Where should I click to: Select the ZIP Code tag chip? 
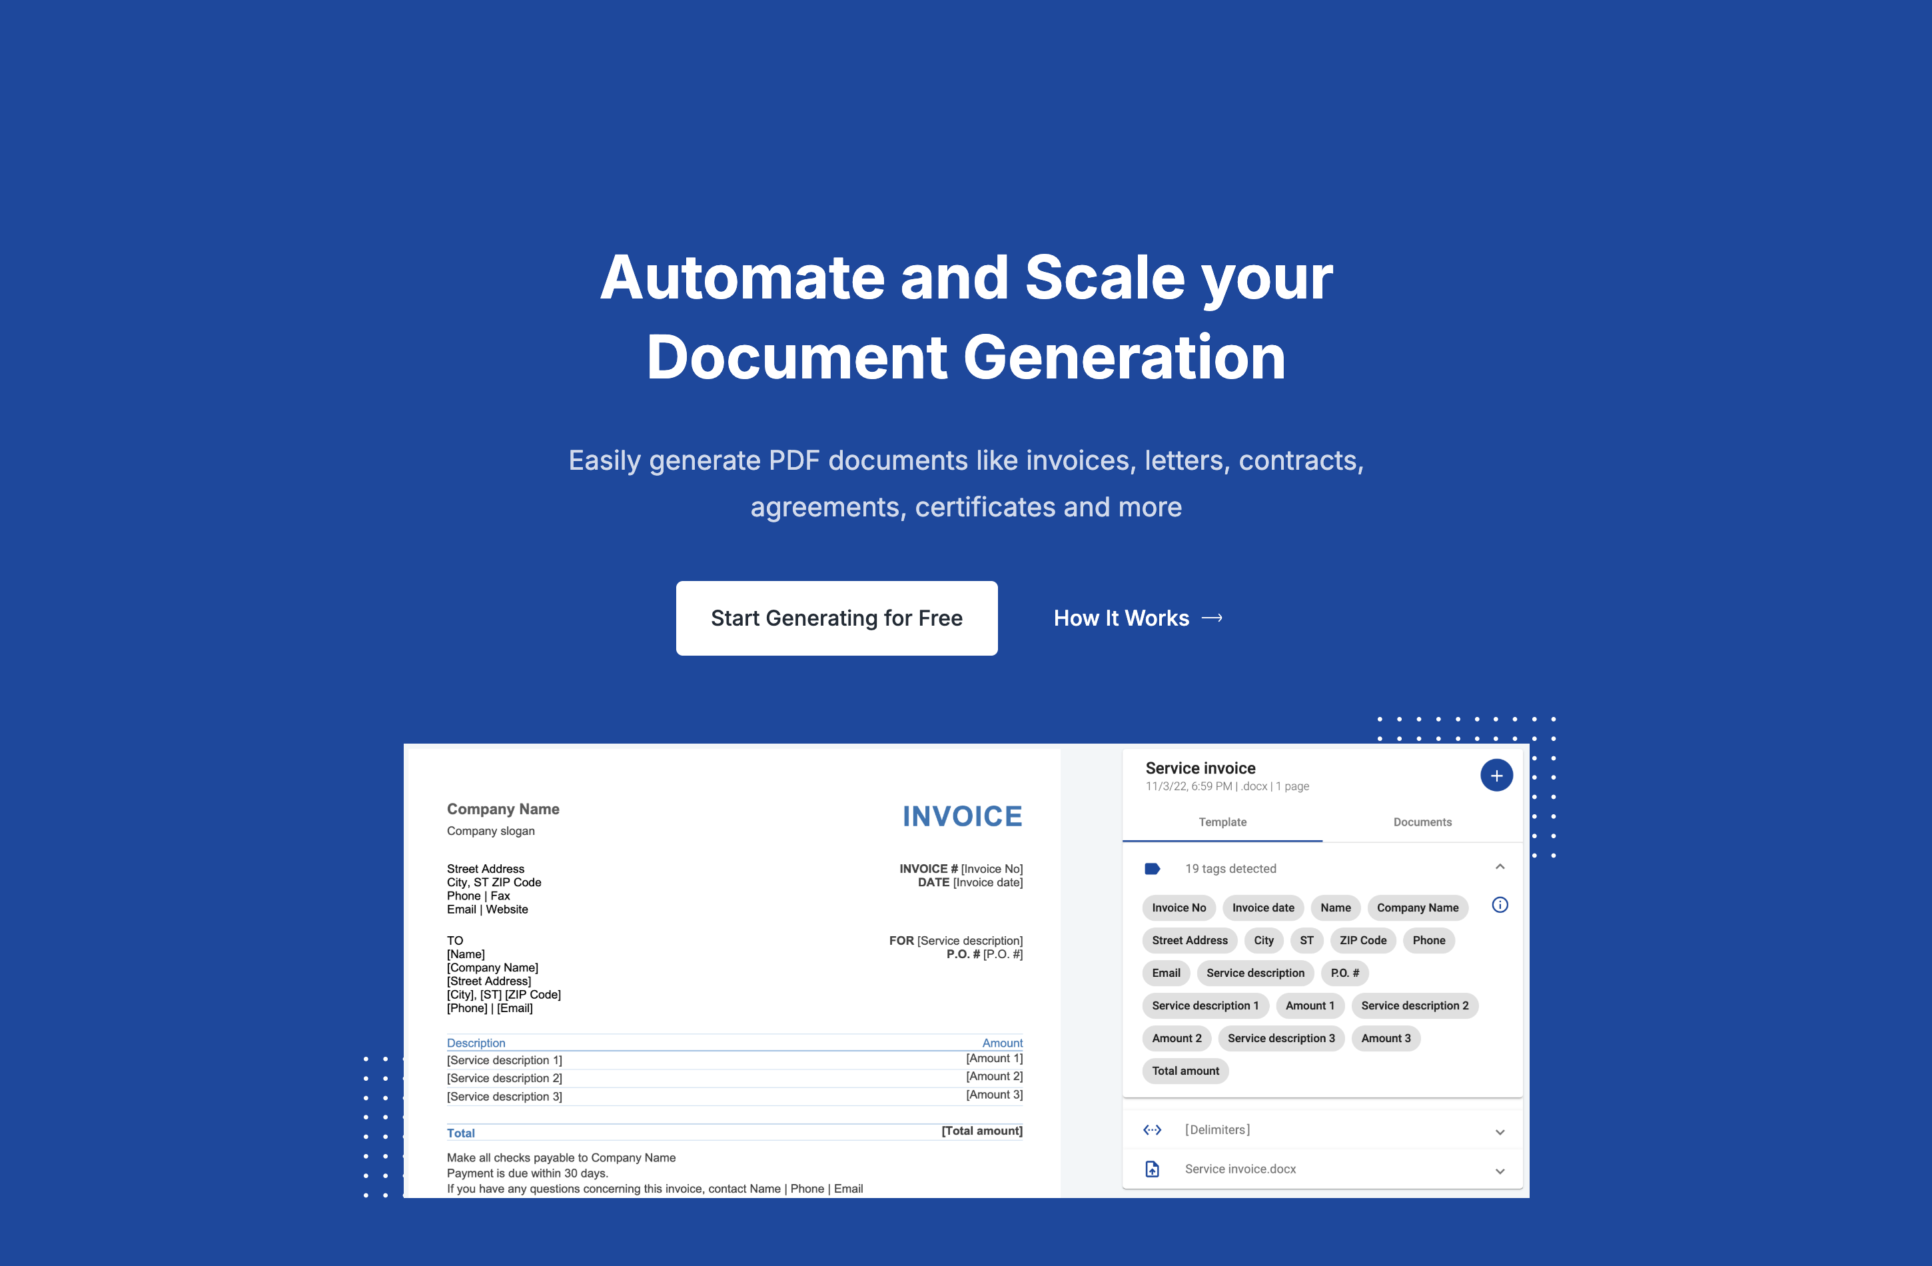coord(1363,940)
